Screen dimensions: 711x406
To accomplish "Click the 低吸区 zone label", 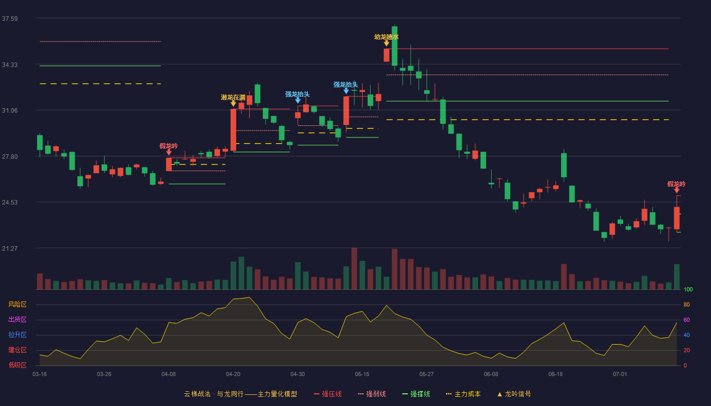I will [x=18, y=365].
